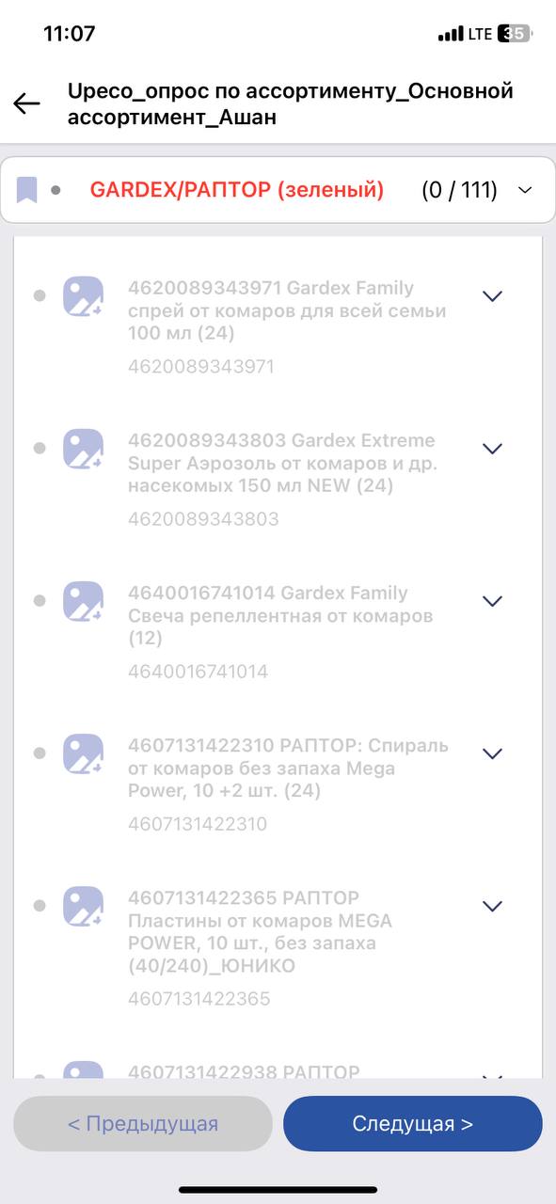Click the < Предыдущая button
Image resolution: width=556 pixels, height=1204 pixels.
point(143,1123)
